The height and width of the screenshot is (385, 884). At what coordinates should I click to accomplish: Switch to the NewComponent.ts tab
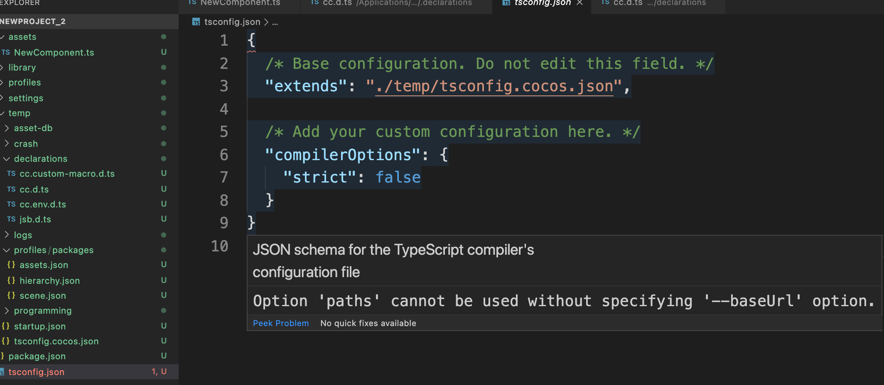(x=240, y=3)
